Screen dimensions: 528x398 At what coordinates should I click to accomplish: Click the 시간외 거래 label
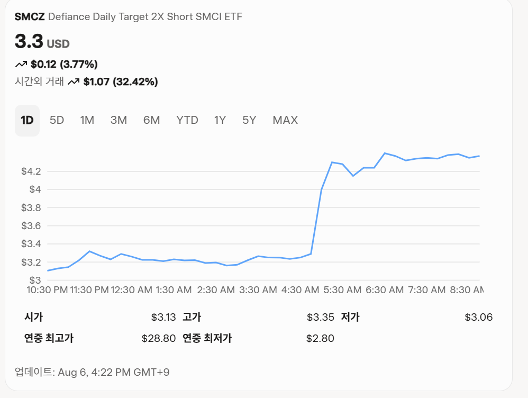point(39,82)
